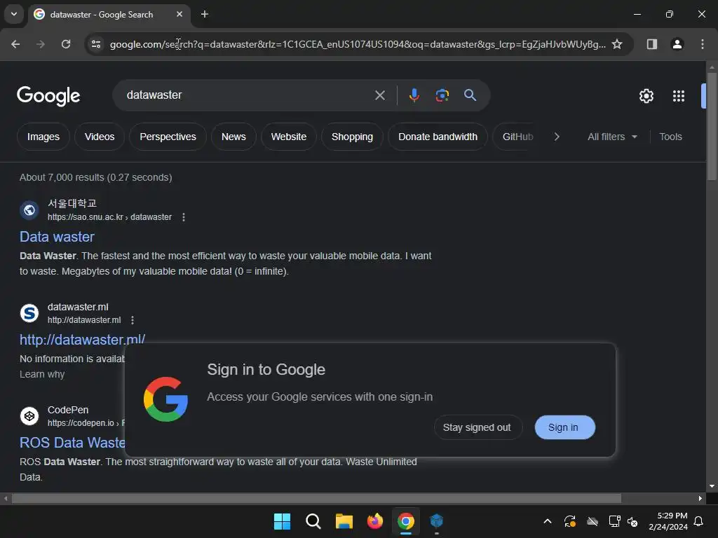Click the address bar URL
Viewport: 718px width, 538px height.
(357, 44)
